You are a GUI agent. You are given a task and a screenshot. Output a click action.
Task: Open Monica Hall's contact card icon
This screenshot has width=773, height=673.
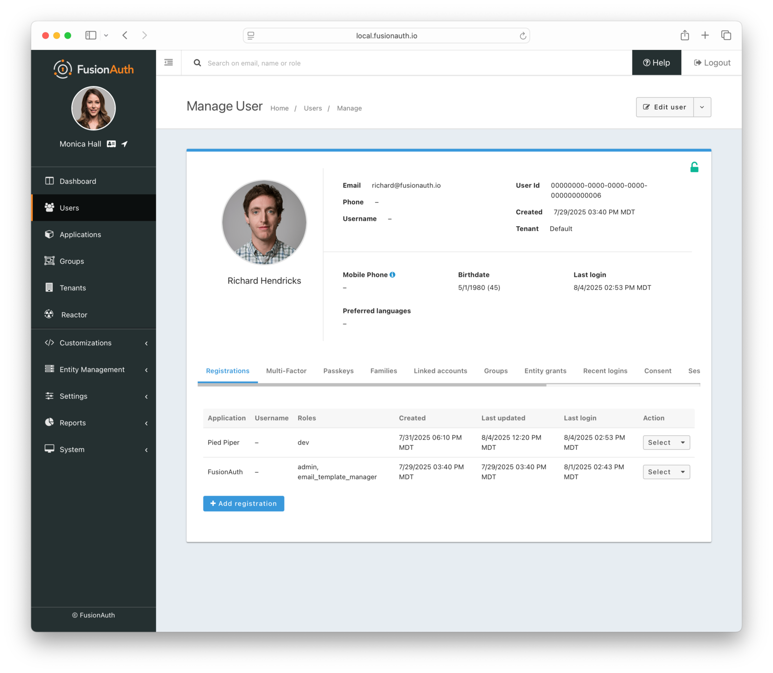click(x=111, y=143)
